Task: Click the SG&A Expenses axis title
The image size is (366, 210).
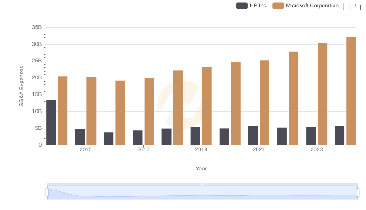Action: click(x=21, y=86)
